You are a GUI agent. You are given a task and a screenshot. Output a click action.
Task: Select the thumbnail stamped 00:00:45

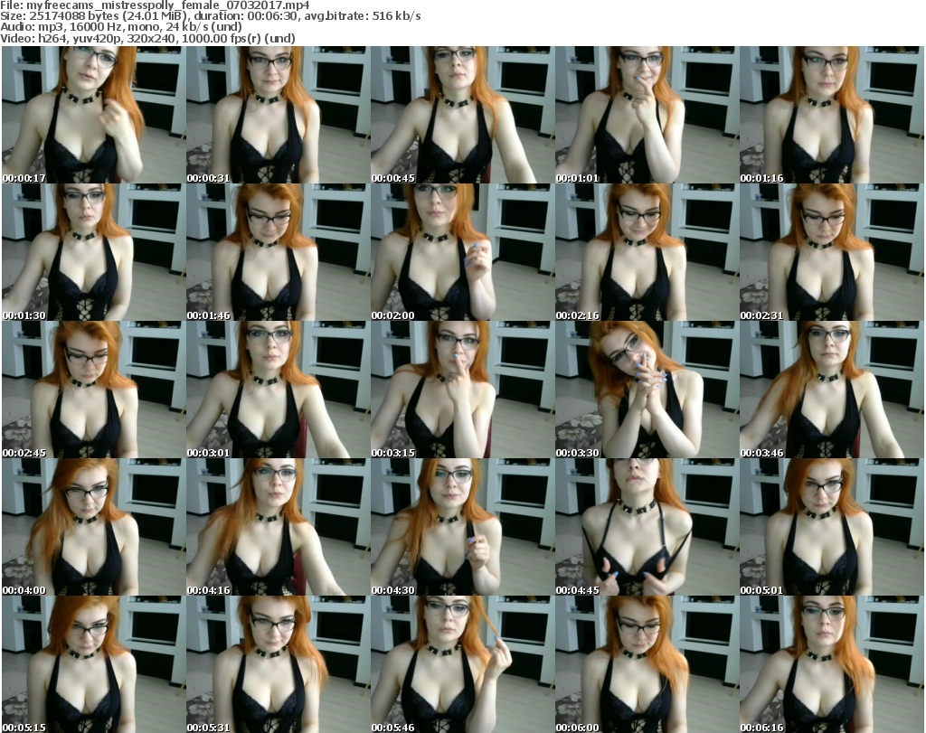click(x=462, y=115)
